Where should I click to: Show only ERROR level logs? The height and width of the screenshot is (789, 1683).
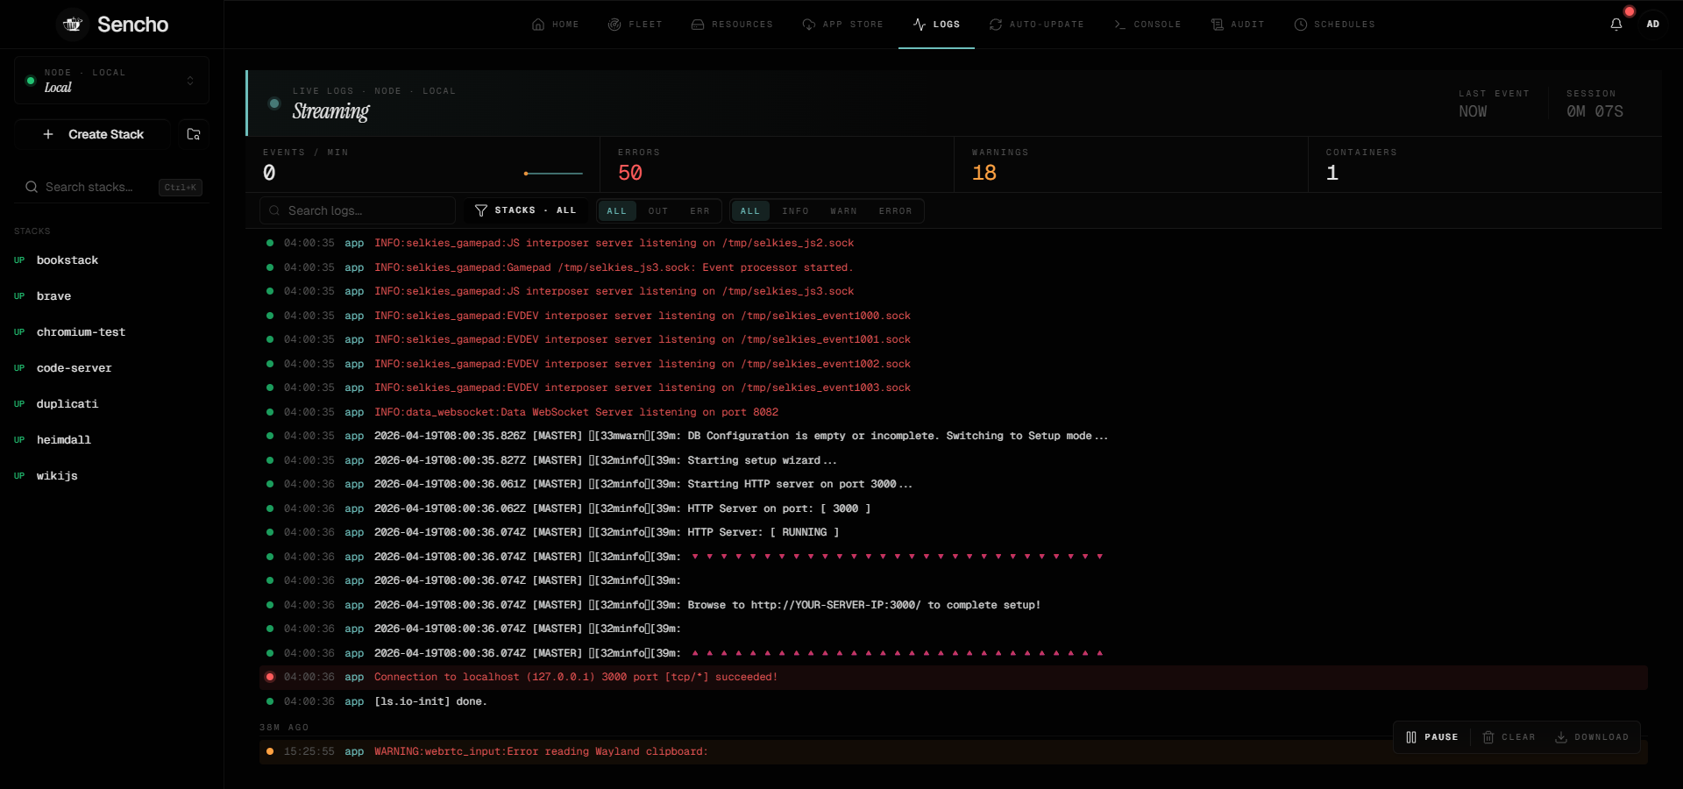pos(896,211)
